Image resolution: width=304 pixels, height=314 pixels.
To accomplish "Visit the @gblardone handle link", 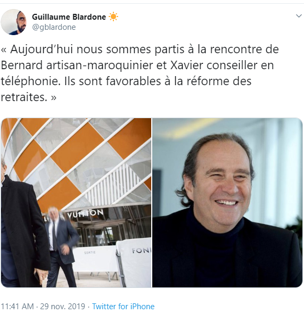I will coord(54,27).
